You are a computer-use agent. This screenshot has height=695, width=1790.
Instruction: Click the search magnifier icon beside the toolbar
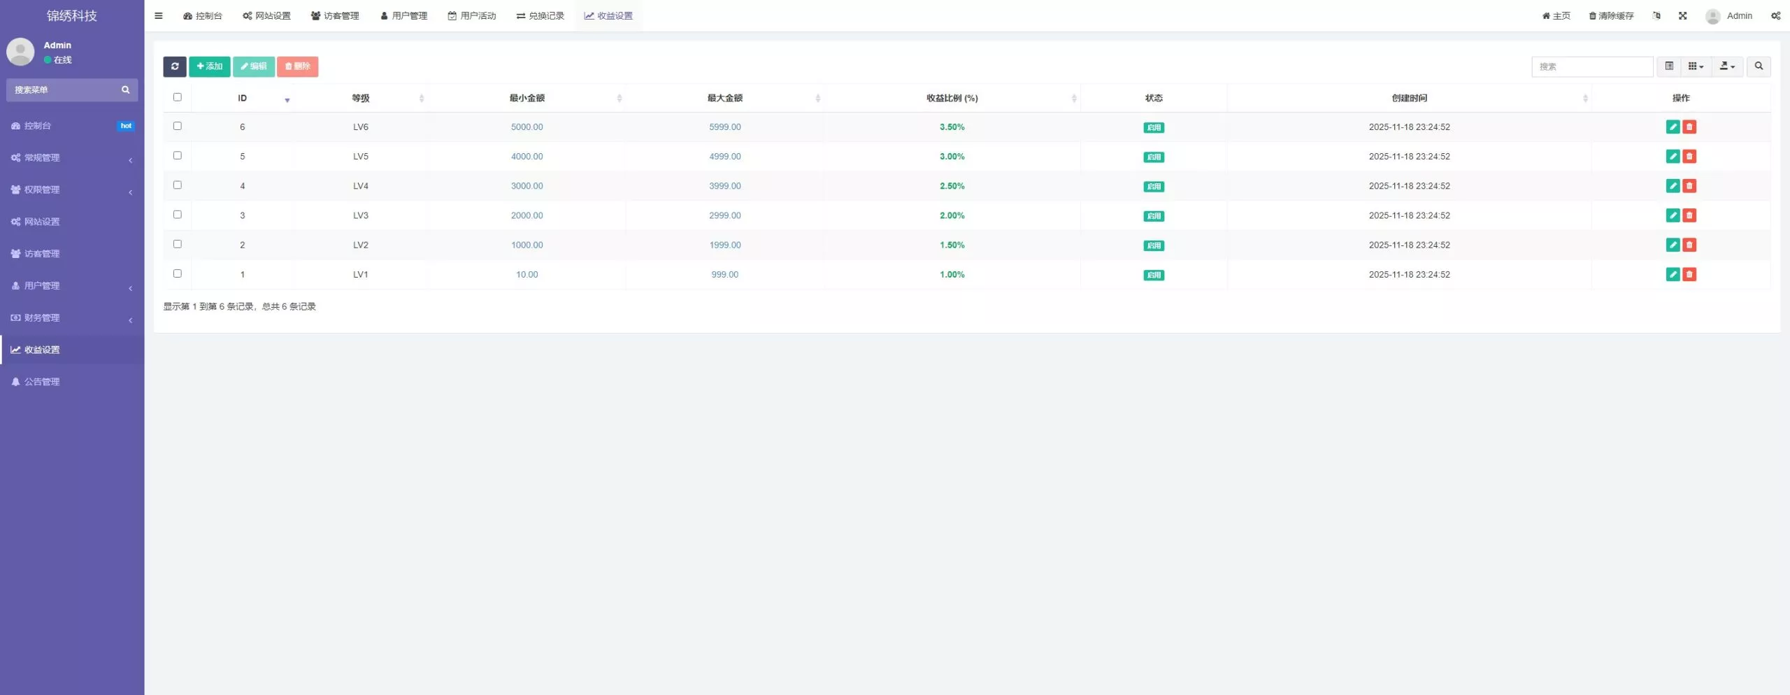(x=1759, y=66)
